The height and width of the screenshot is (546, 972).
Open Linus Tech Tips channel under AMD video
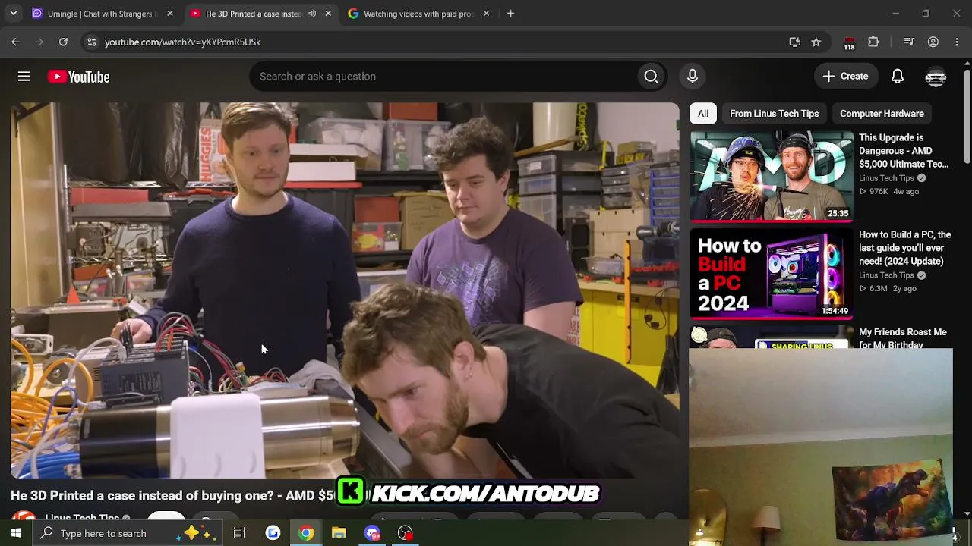(x=886, y=178)
